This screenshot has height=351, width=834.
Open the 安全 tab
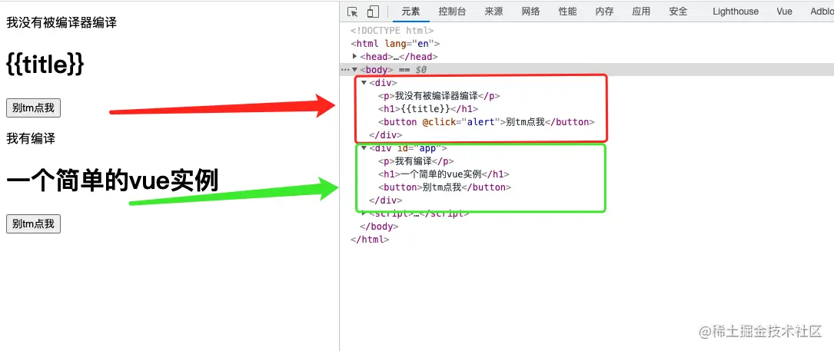678,12
